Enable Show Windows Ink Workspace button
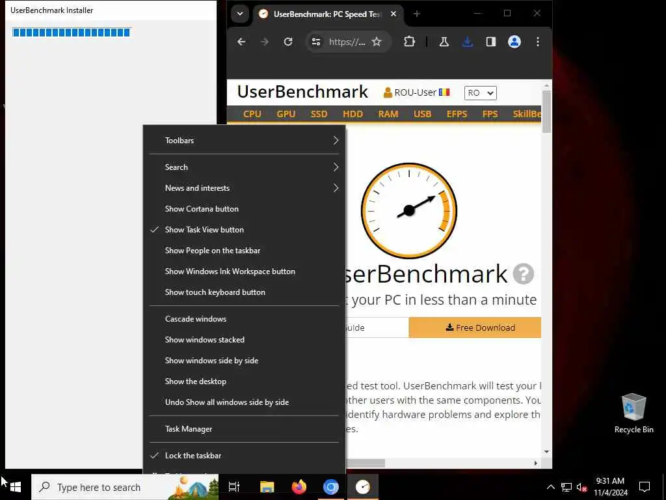The width and height of the screenshot is (666, 500). coord(245,271)
